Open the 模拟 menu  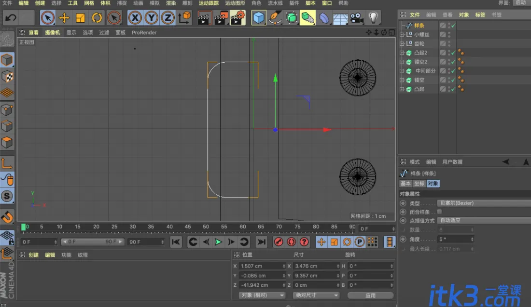[x=154, y=3]
